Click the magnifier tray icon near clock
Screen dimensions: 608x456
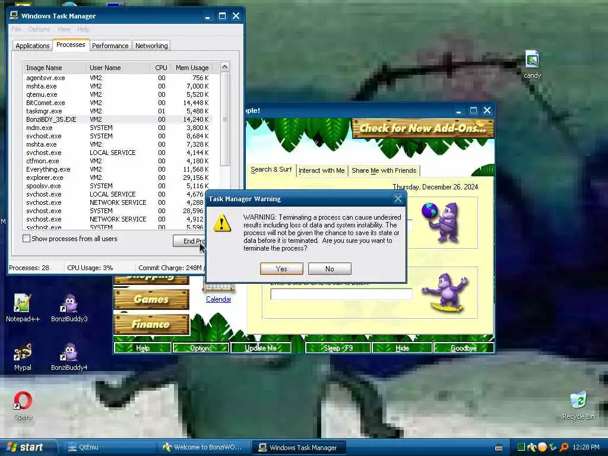tap(563, 447)
